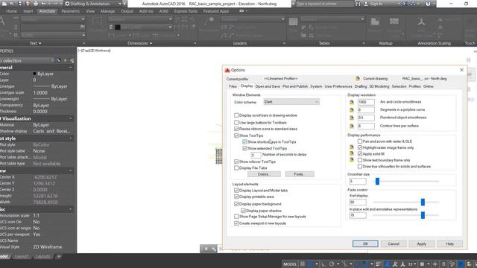Click the command line customize wrench icon
Image resolution: width=477 pixels, height=268 pixels.
click(214, 249)
